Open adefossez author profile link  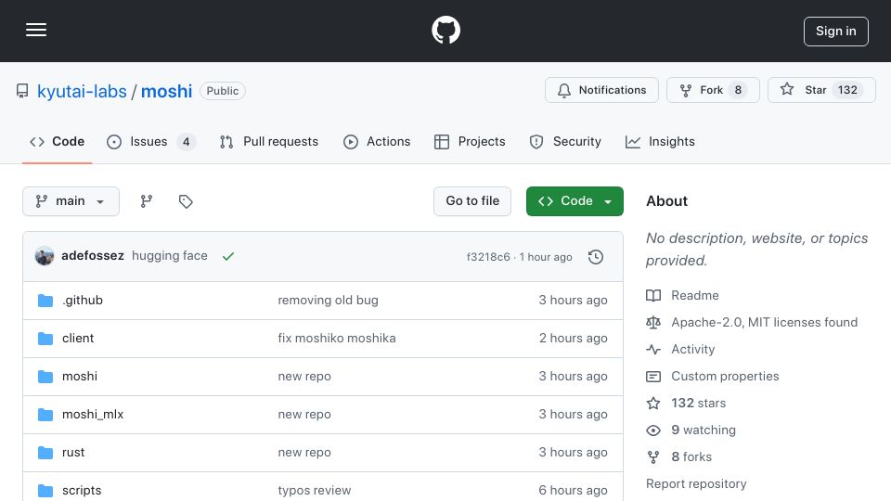click(x=93, y=256)
